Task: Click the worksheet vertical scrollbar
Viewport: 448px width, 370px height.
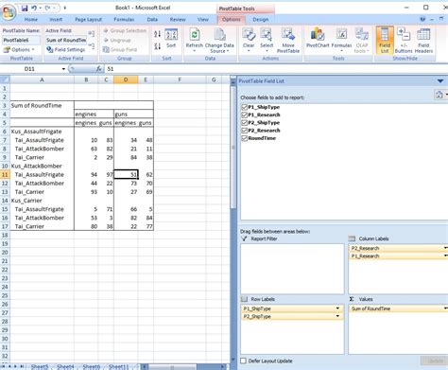Action: pyautogui.click(x=233, y=149)
